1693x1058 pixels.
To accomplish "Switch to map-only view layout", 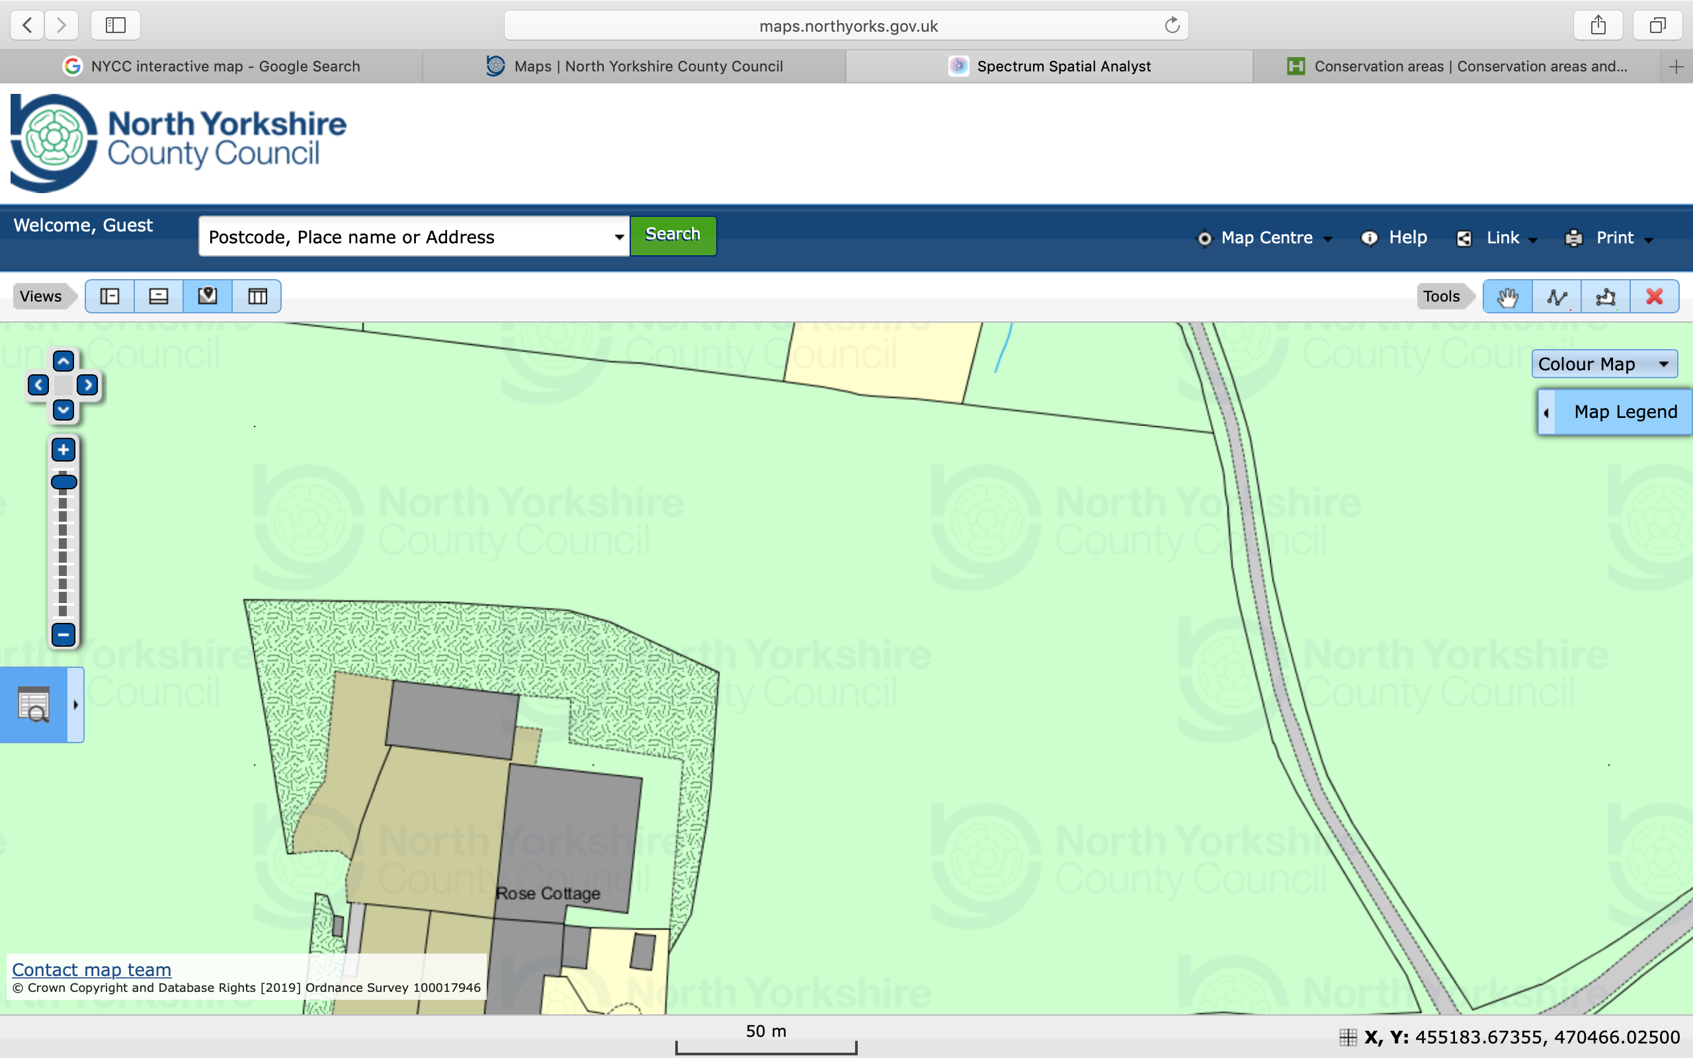I will (208, 297).
